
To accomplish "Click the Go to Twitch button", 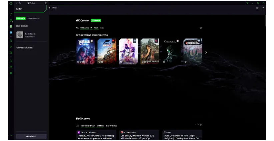I will [x=31, y=136].
